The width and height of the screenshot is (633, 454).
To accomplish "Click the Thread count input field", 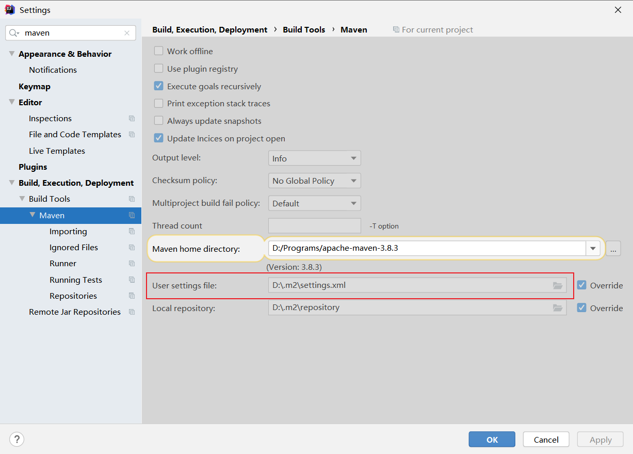I will coord(315,225).
